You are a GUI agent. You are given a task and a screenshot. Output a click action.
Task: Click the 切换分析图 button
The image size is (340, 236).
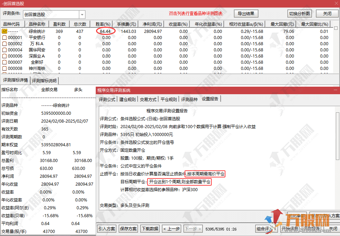300,14
